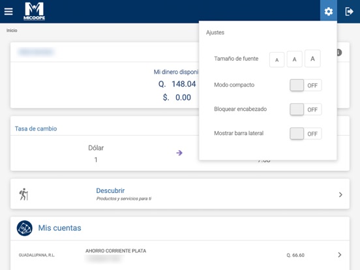Click the $. 0.00 balance
The width and height of the screenshot is (360, 270).
pos(177,97)
